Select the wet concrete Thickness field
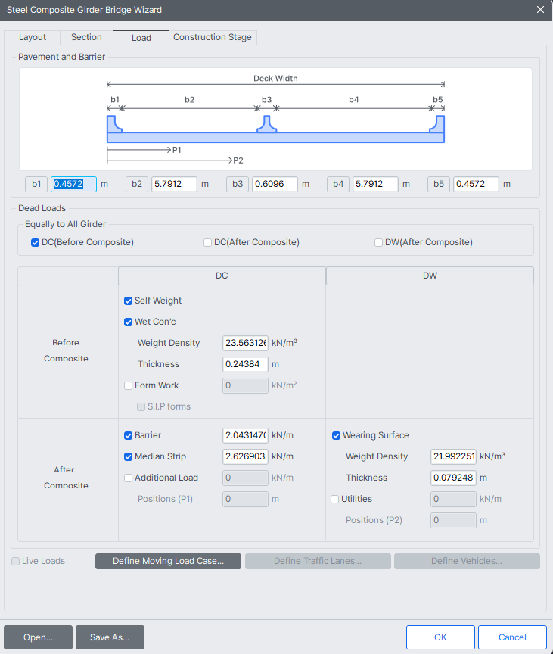The height and width of the screenshot is (654, 553). tap(245, 364)
